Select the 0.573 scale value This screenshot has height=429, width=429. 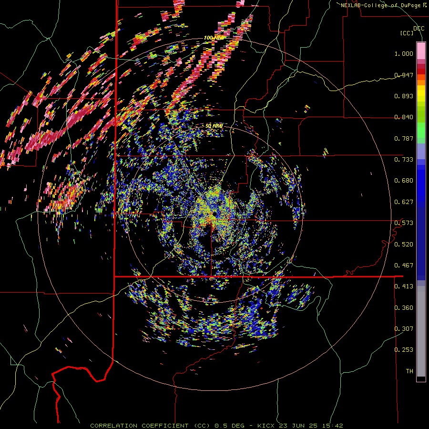(x=404, y=223)
